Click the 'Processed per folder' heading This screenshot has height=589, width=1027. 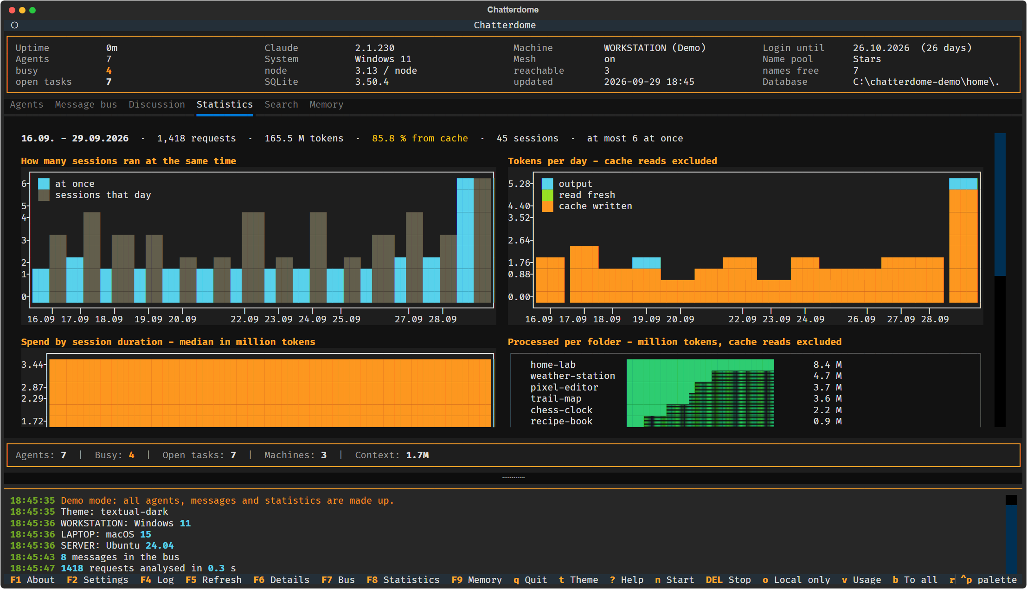click(x=674, y=342)
